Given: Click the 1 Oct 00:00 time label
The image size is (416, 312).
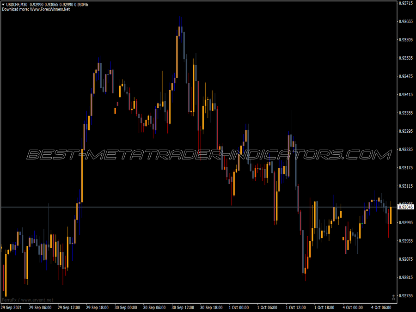Looking at the screenshot, I should (x=239, y=308).
